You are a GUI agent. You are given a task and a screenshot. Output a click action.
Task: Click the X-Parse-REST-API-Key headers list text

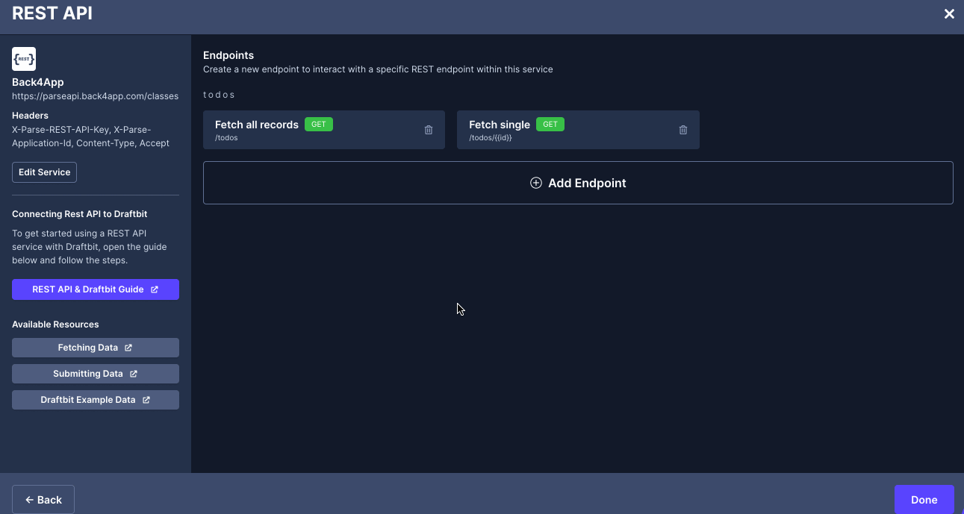pos(91,137)
